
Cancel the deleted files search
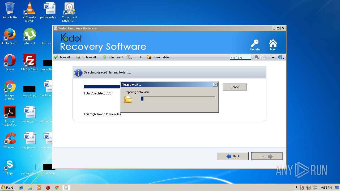[x=235, y=87]
